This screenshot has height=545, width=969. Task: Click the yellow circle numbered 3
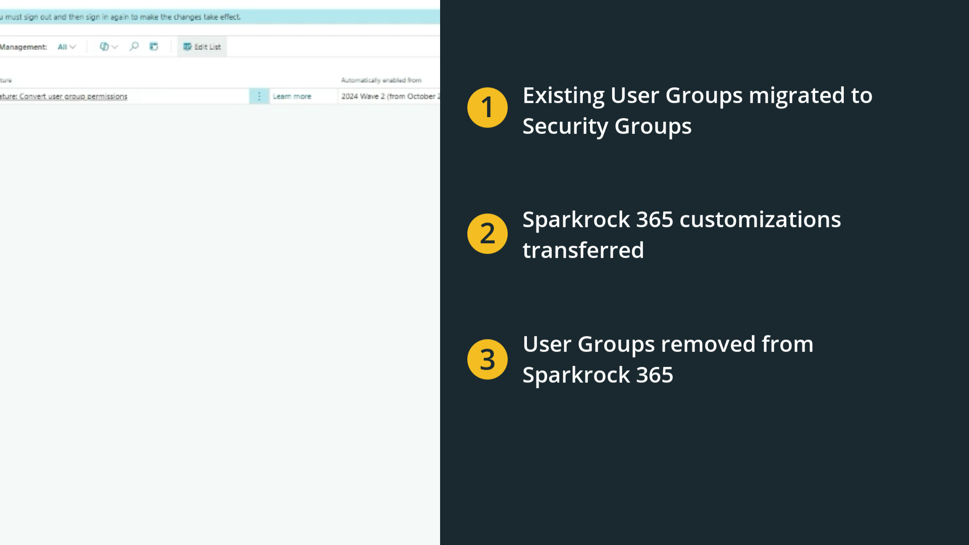point(487,359)
